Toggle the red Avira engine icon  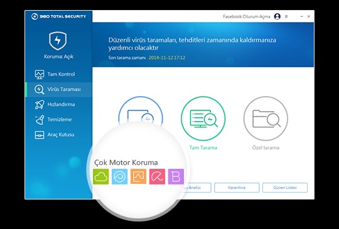click(x=157, y=177)
